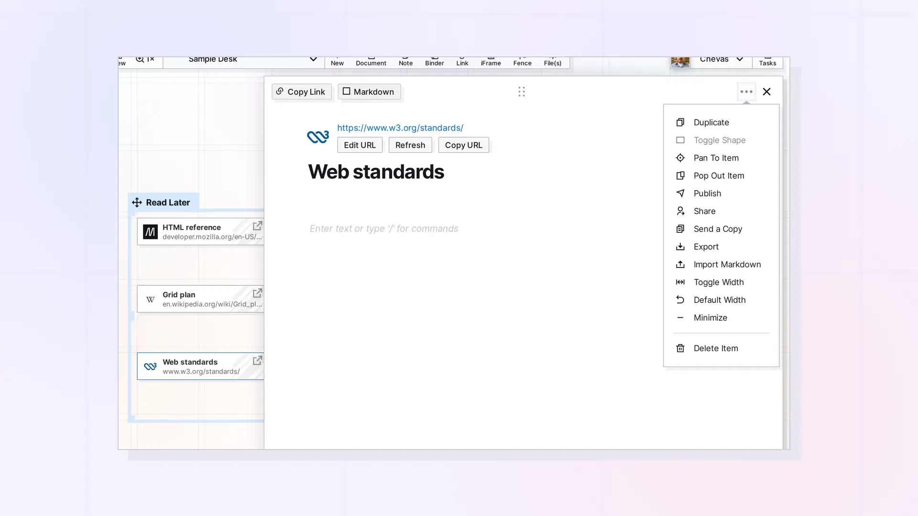Close the Web standards item panel
This screenshot has height=516, width=918.
(766, 91)
